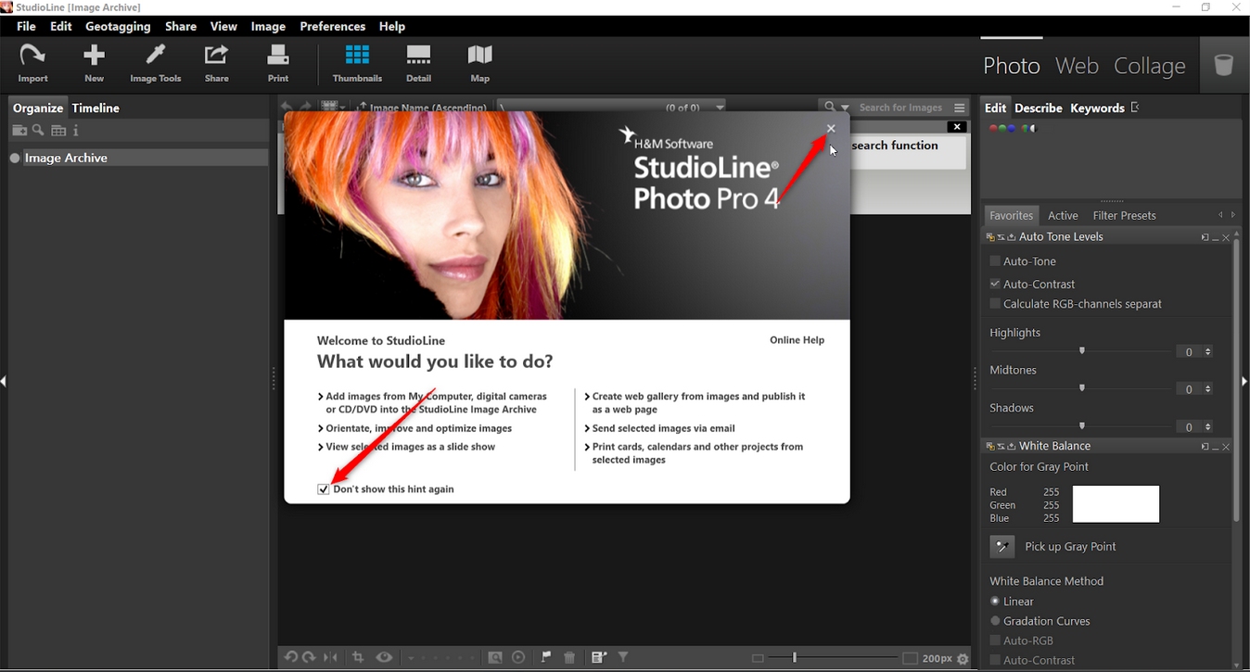Open the File menu
Image resolution: width=1250 pixels, height=672 pixels.
point(26,26)
